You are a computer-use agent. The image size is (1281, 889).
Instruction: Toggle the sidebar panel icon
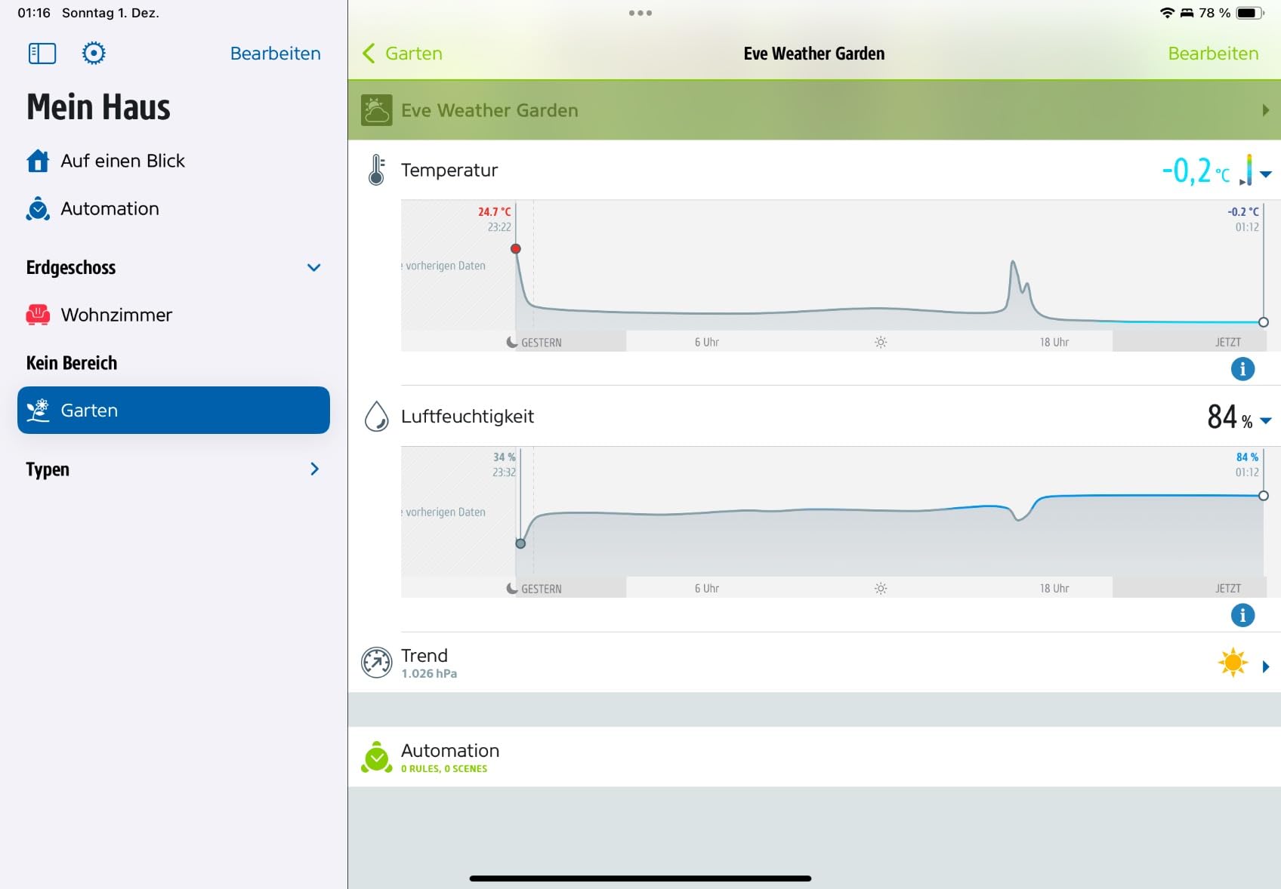pyautogui.click(x=42, y=54)
